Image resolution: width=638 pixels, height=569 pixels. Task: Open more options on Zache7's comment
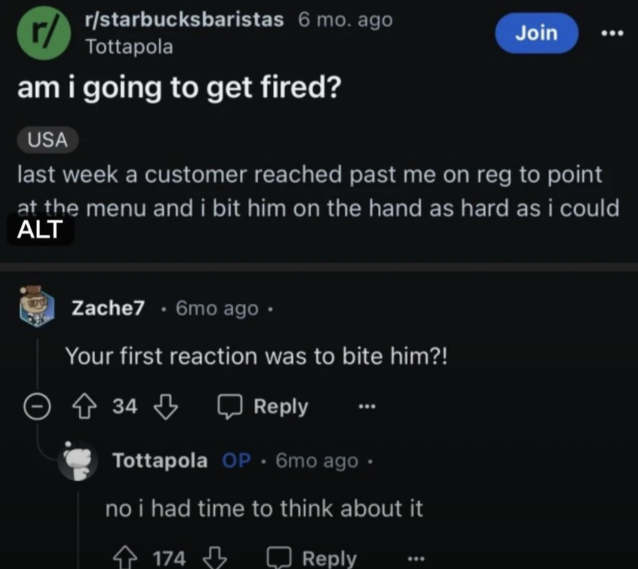[366, 407]
